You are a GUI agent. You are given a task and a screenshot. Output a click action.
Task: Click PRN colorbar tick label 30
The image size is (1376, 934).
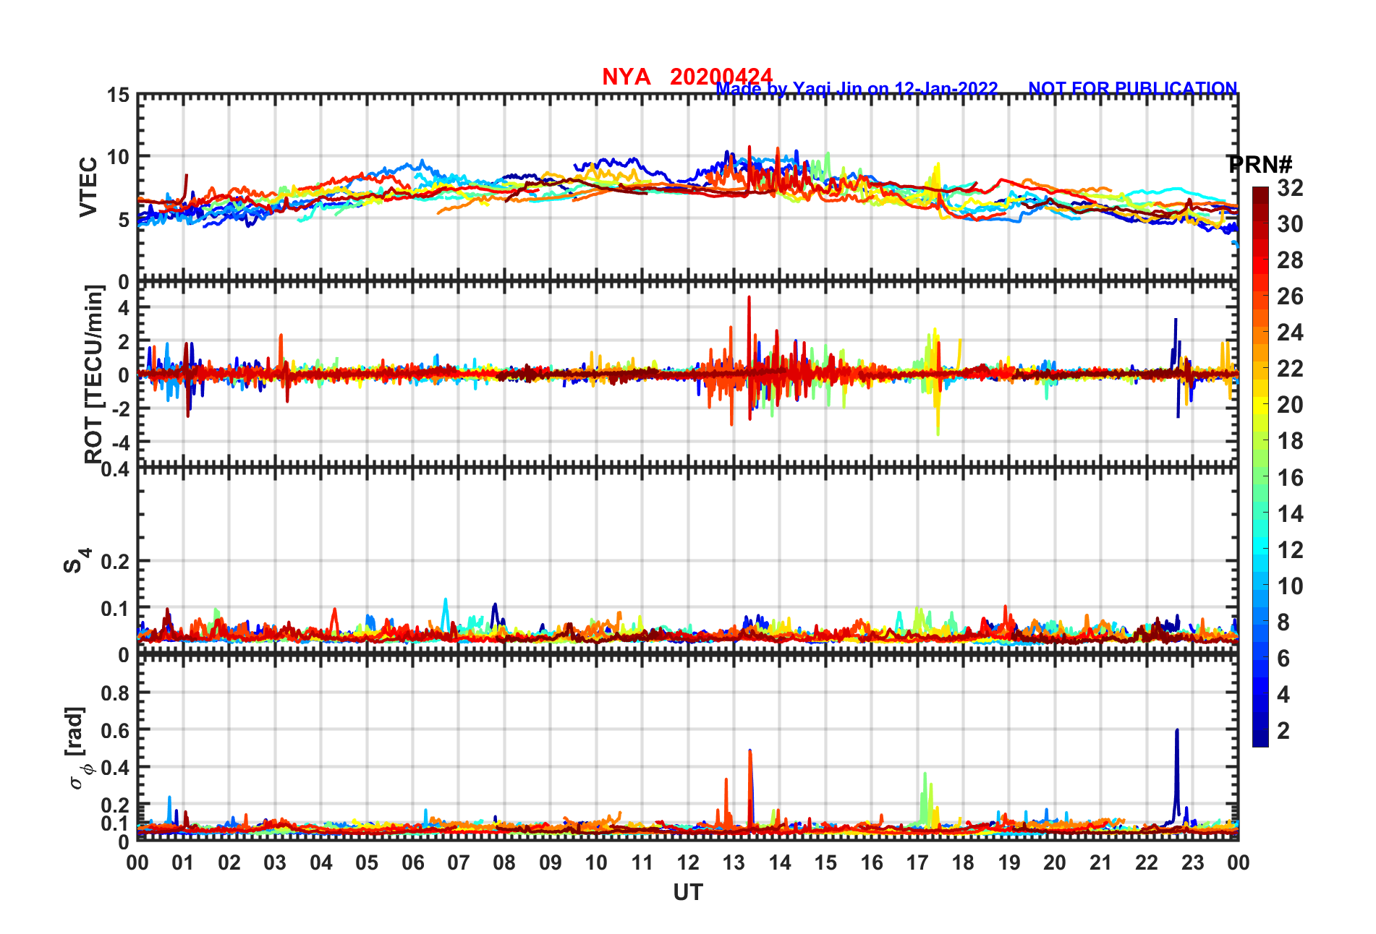1291,224
